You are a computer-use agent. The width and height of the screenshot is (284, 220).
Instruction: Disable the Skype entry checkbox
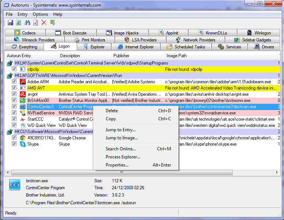(14, 144)
